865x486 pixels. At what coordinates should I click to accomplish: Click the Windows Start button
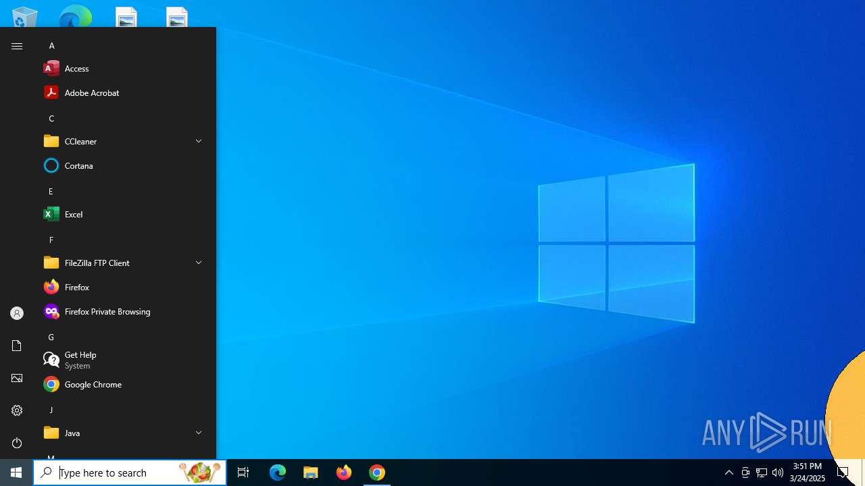(16, 473)
